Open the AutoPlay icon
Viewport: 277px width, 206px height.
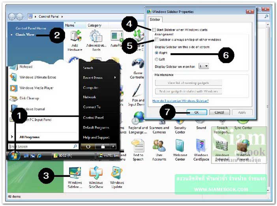116,39
